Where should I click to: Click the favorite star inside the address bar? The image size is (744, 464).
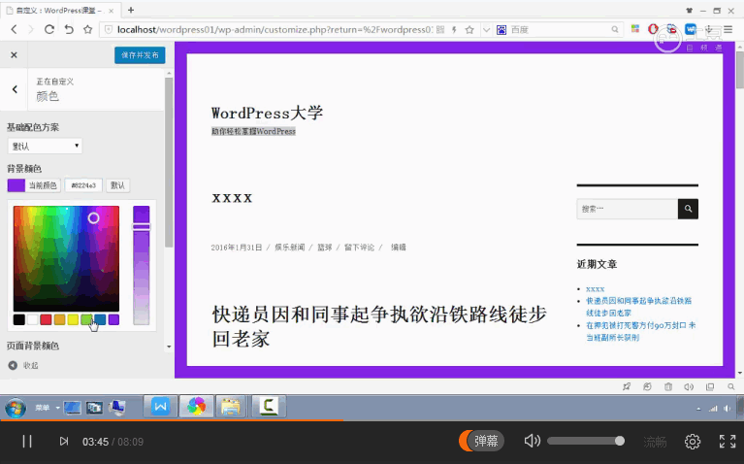[469, 29]
